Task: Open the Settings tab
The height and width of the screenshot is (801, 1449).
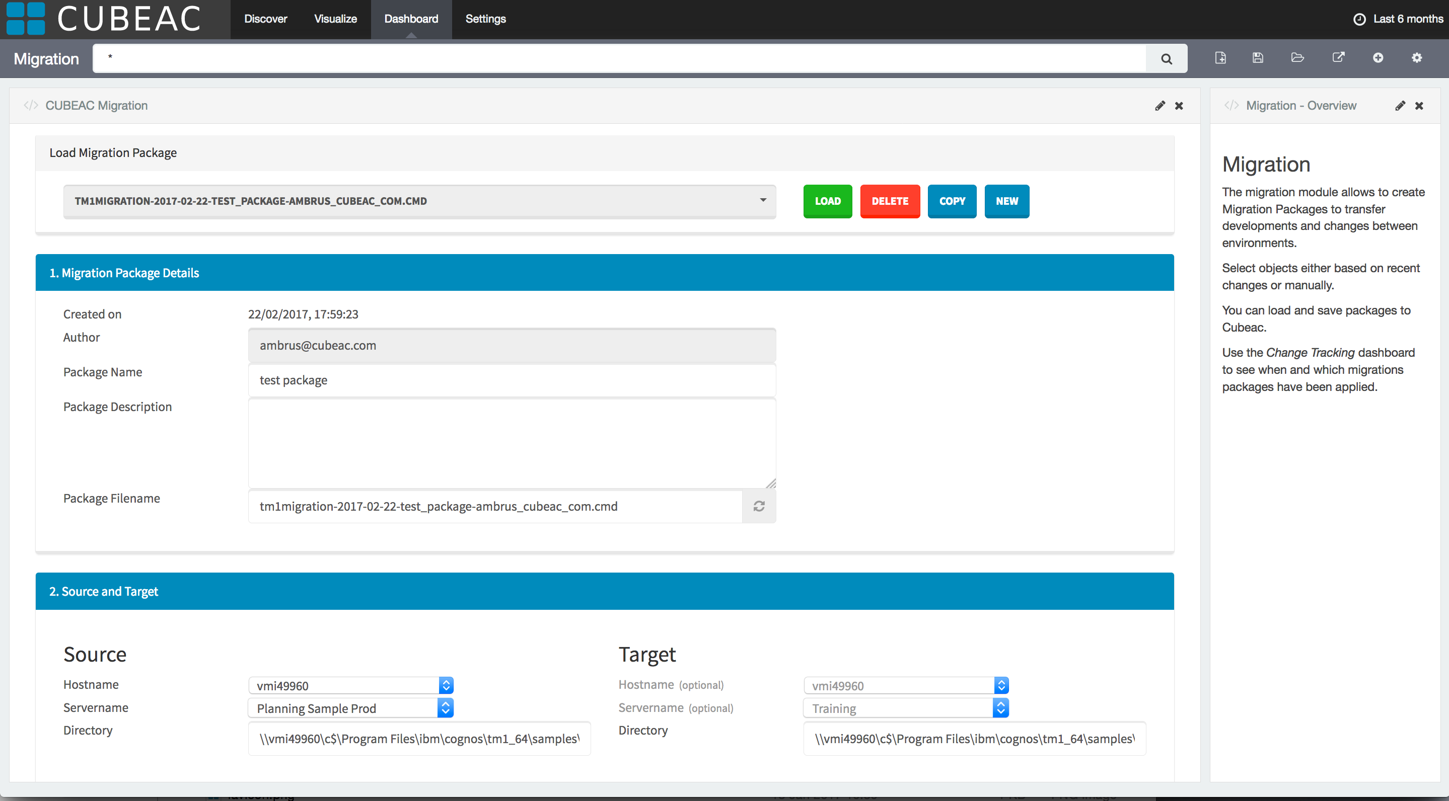Action: point(485,19)
